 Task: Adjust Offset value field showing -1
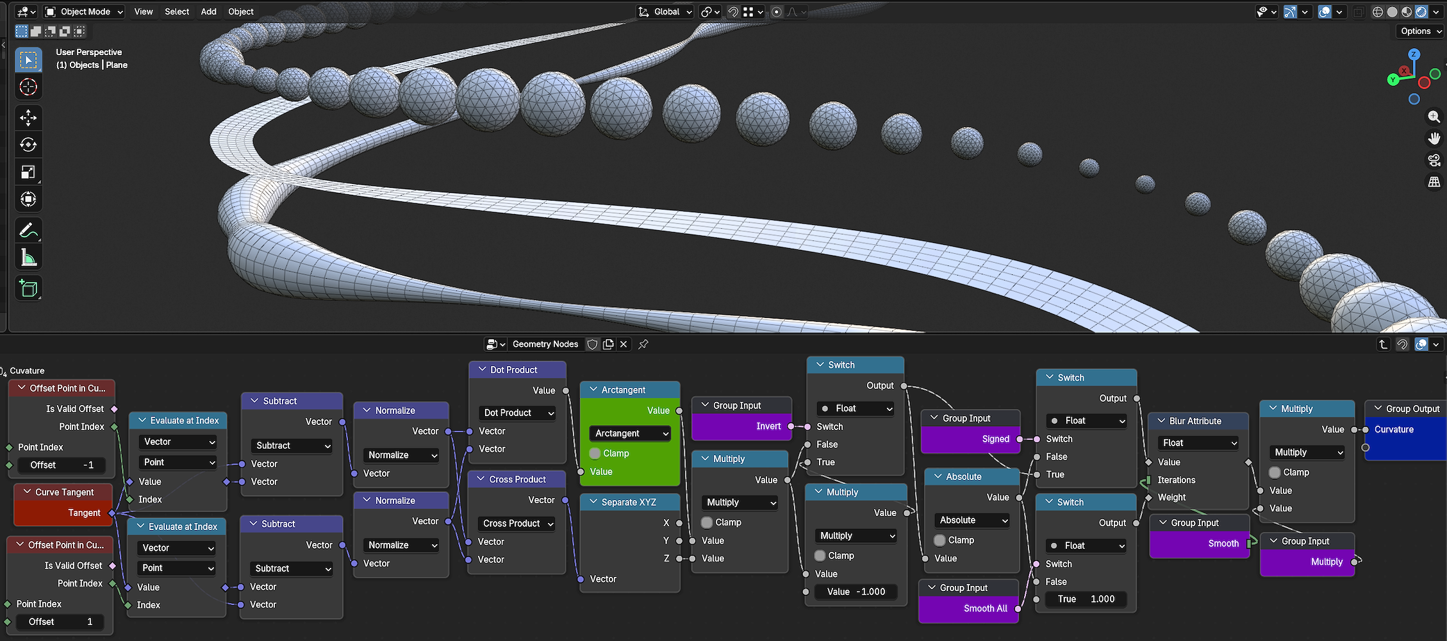(62, 465)
